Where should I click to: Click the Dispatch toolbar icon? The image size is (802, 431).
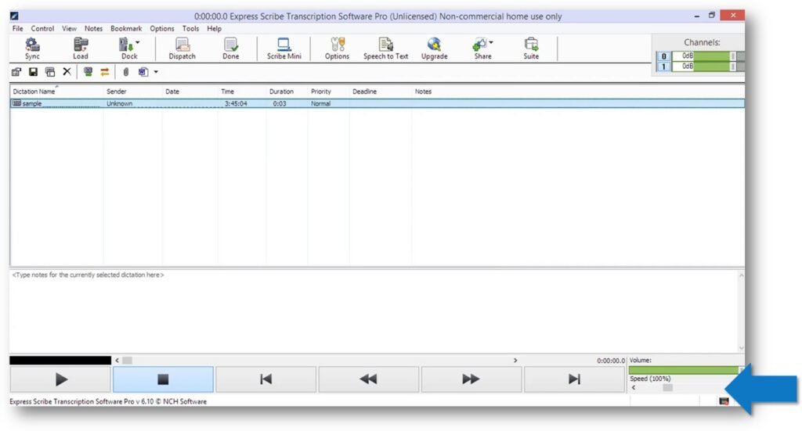click(x=182, y=49)
